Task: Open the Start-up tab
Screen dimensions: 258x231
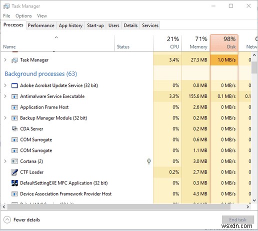Action: coord(95,25)
